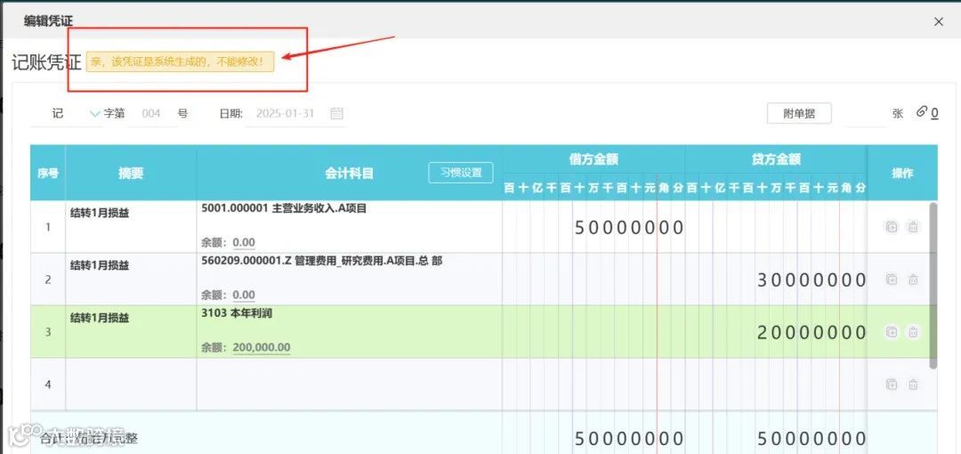
Task: Click row 1 debit amount 50000000
Action: 629,228
